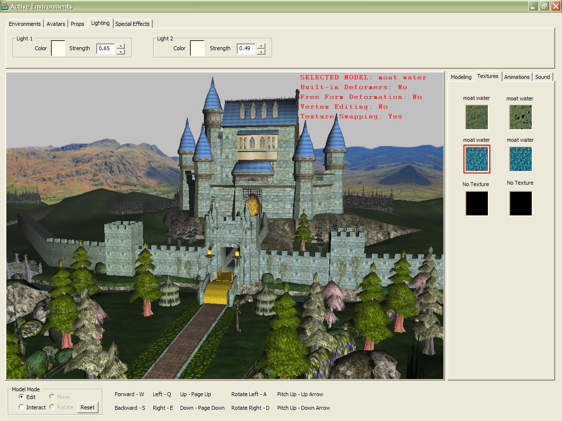The height and width of the screenshot is (421, 562).
Task: Increase Light 2 strength with up arrow
Action: [261, 46]
